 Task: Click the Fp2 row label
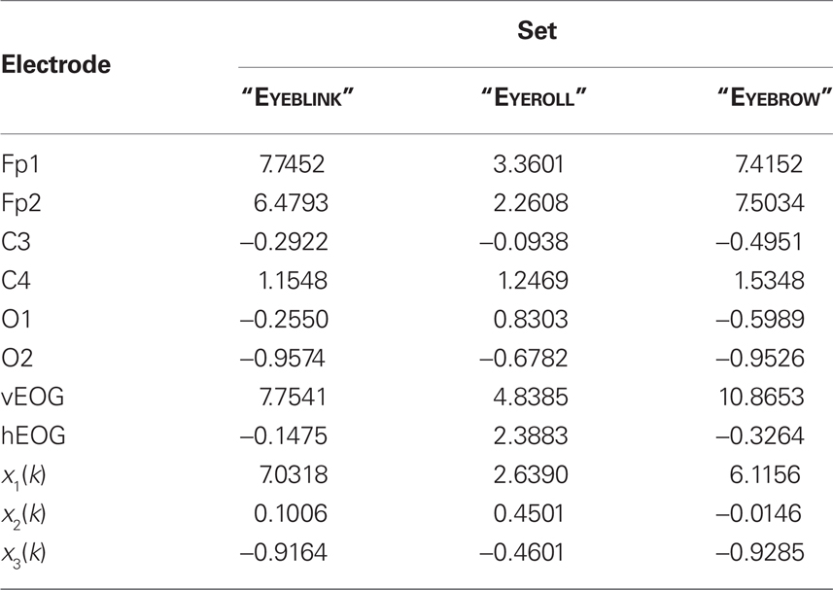click(x=21, y=203)
